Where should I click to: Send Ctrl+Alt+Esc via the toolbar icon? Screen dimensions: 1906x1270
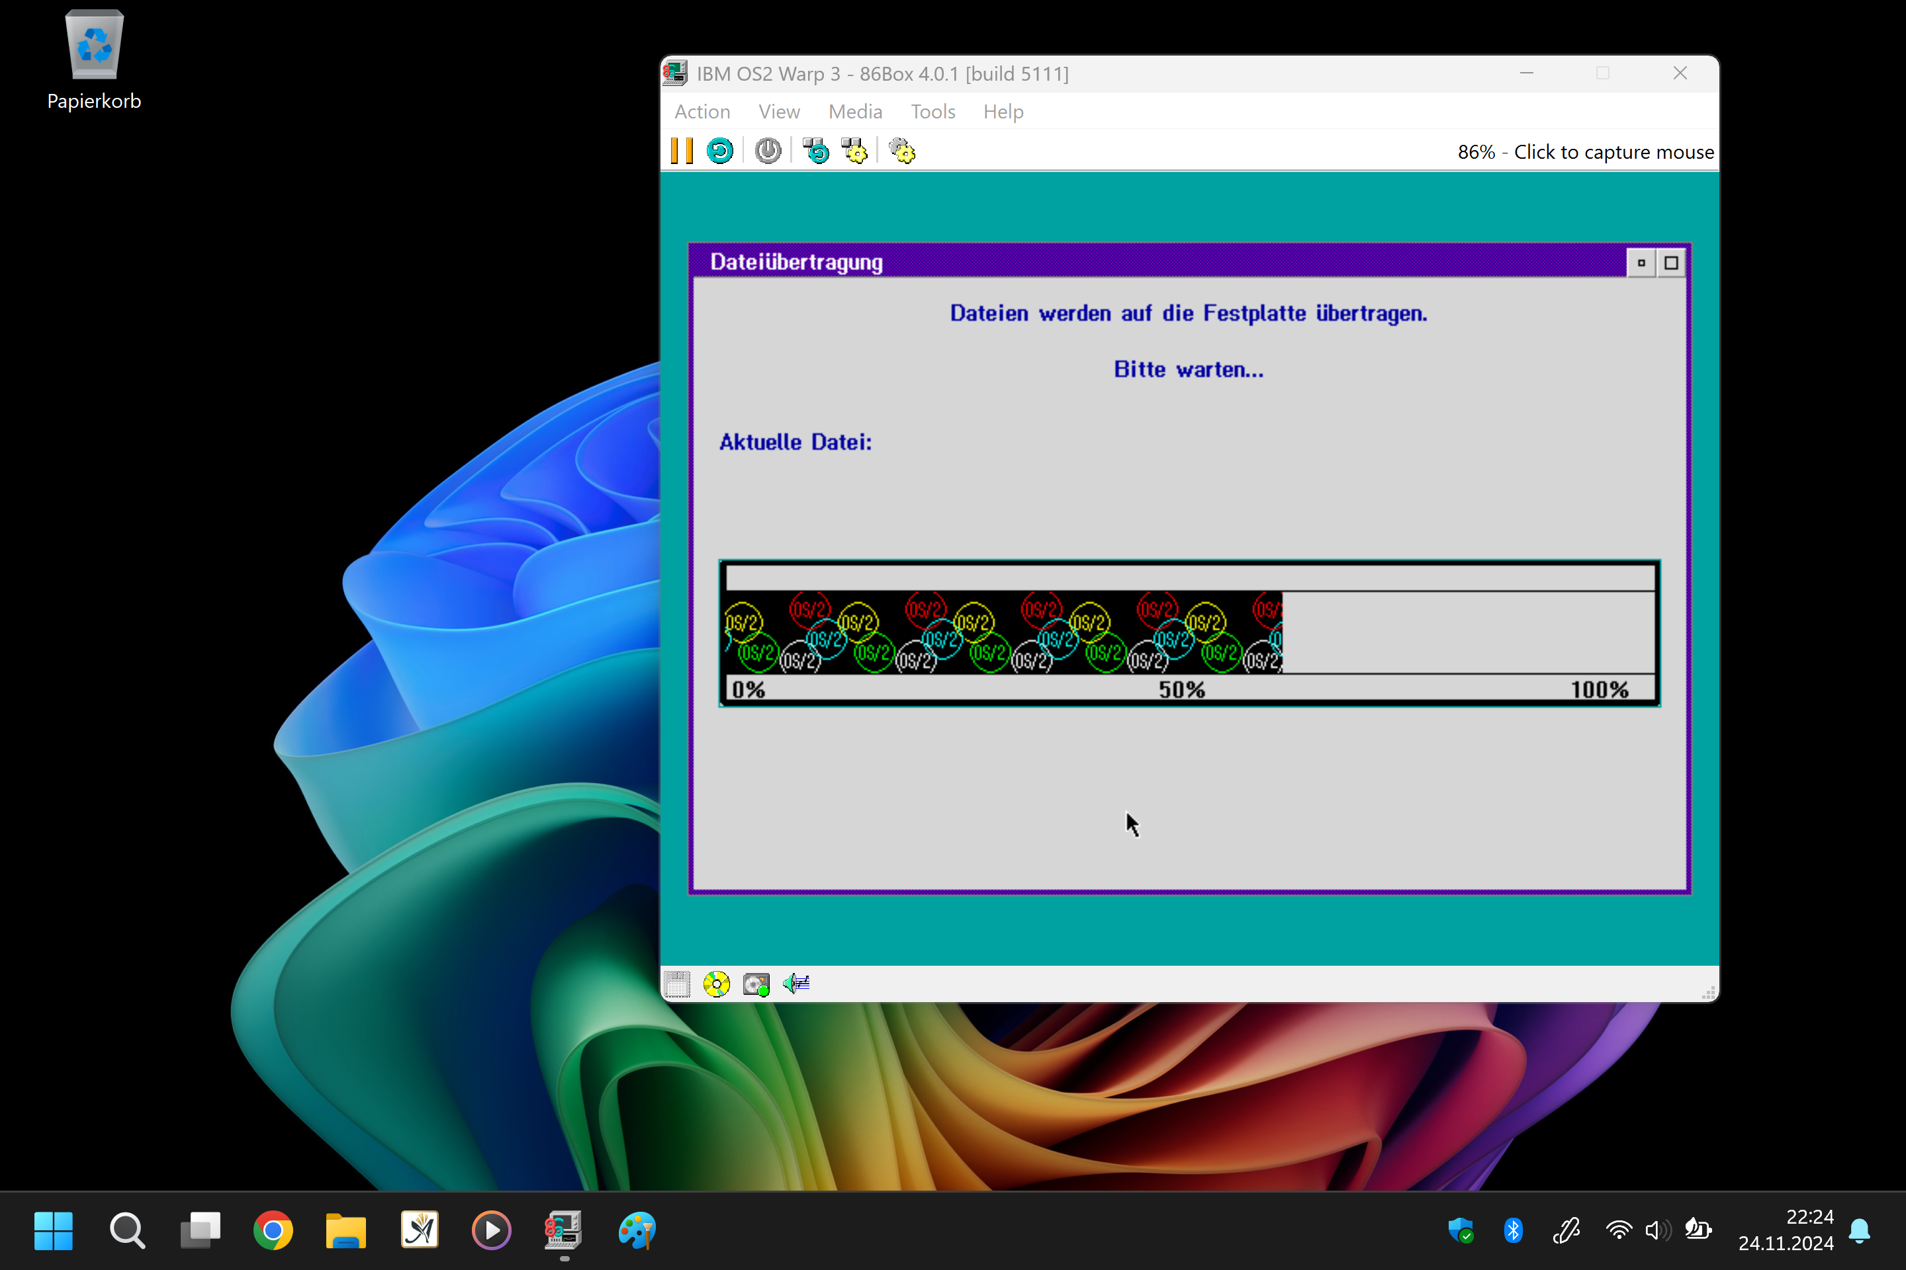tap(854, 151)
